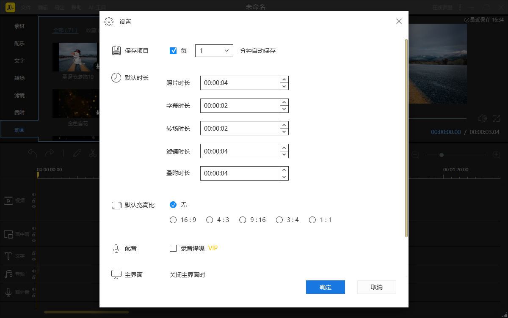
Task: Select the pencil edit tool
Action: tap(77, 154)
